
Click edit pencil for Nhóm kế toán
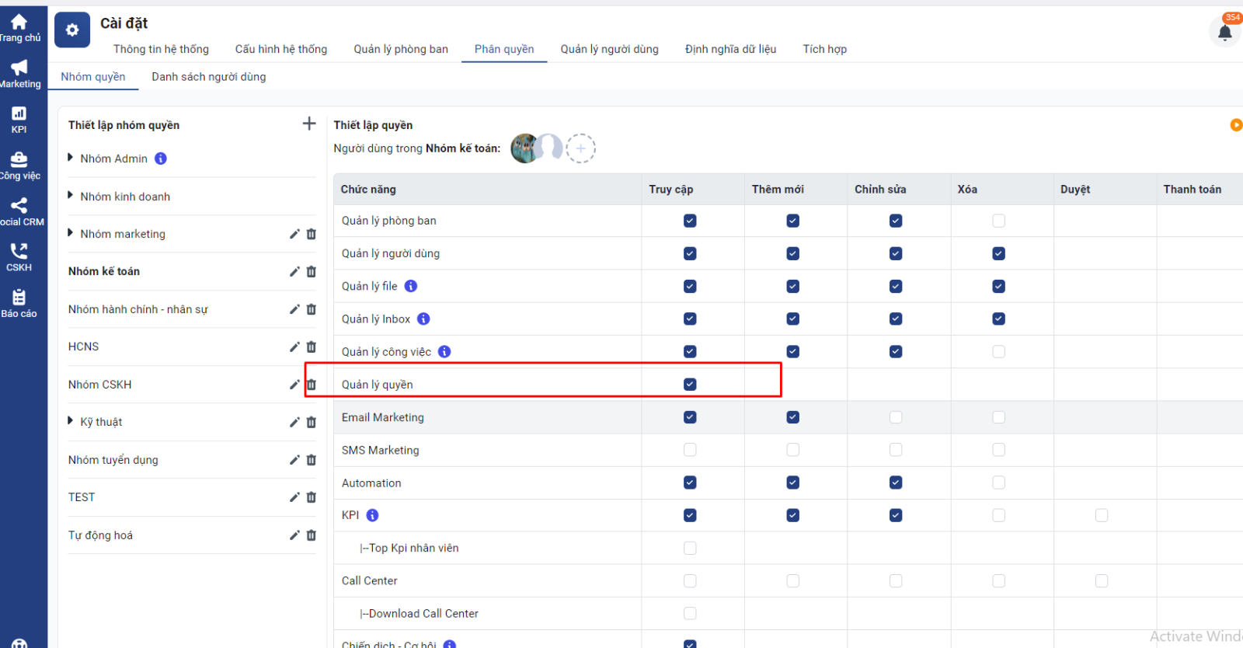pos(294,272)
